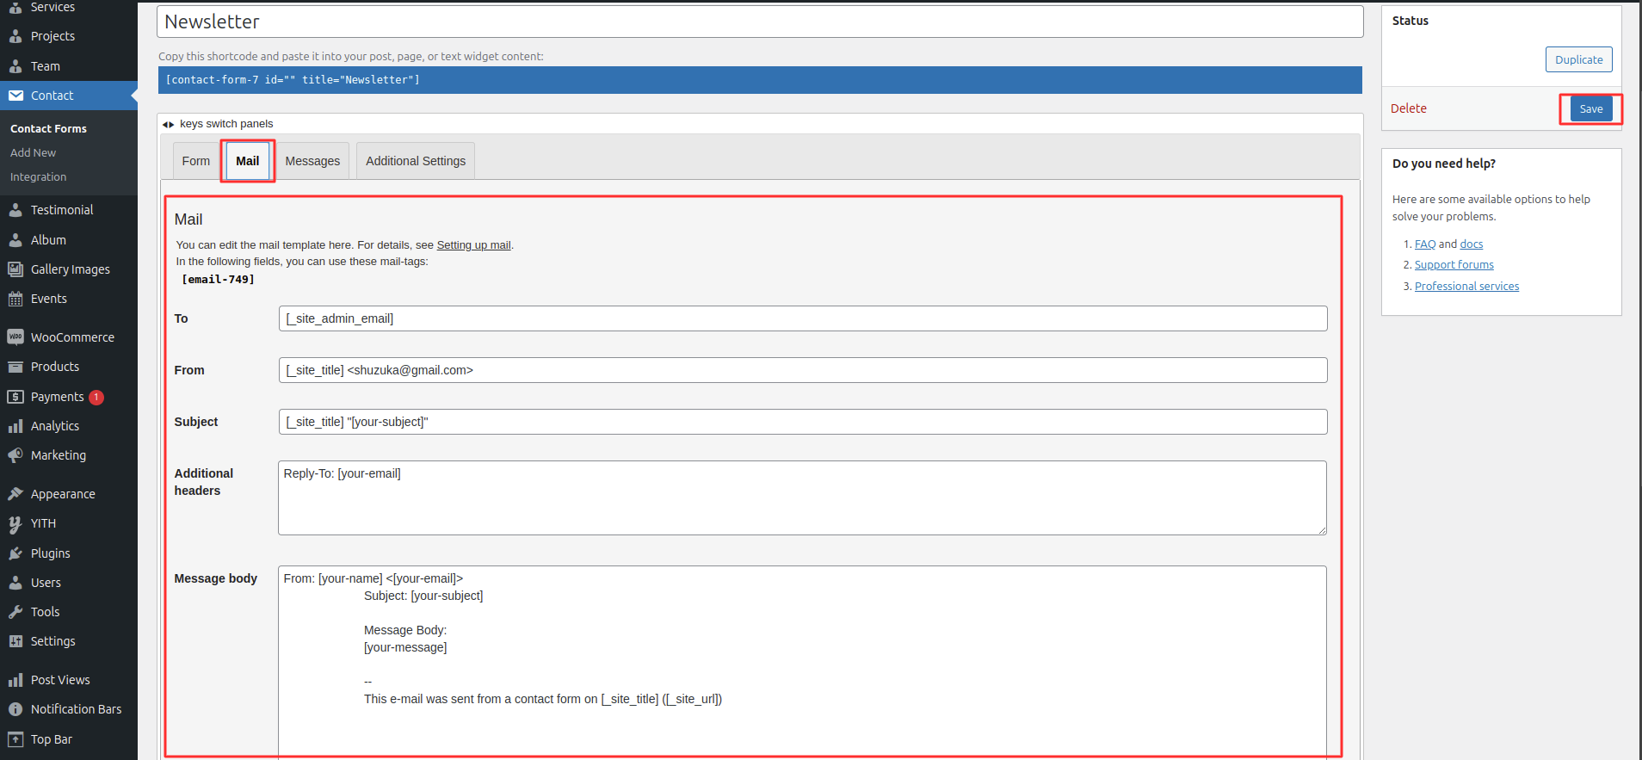Open the Setting up mail link

tap(473, 245)
